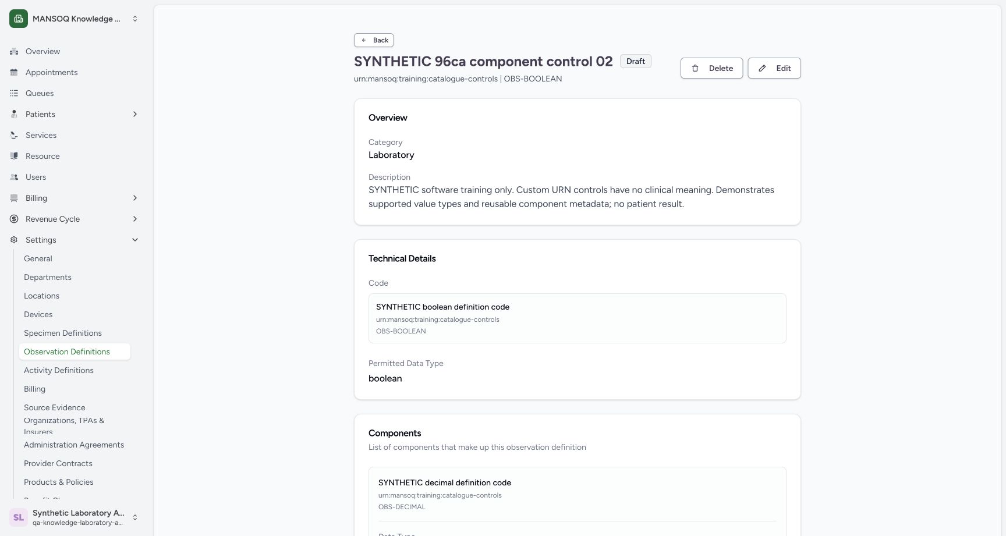
Task: Click the Patients person icon
Action: click(14, 114)
